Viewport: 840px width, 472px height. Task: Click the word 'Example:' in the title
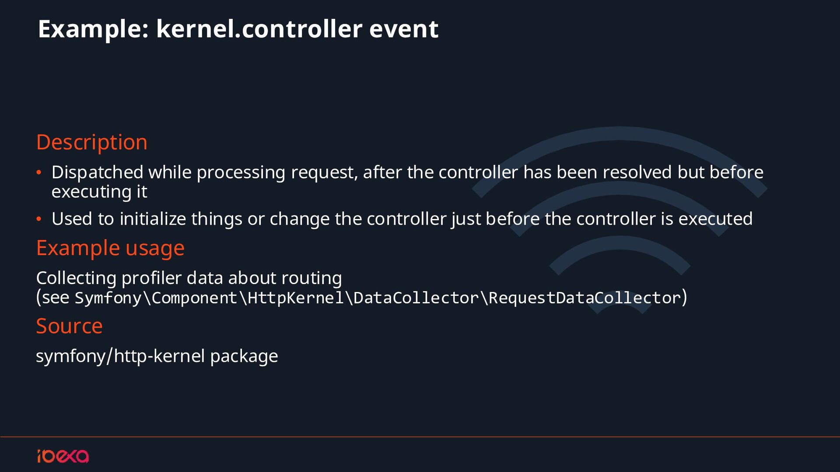94,29
